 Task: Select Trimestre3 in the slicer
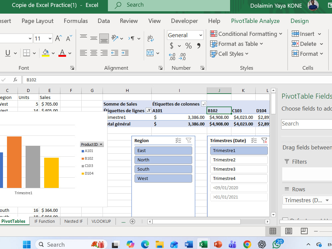239,169
